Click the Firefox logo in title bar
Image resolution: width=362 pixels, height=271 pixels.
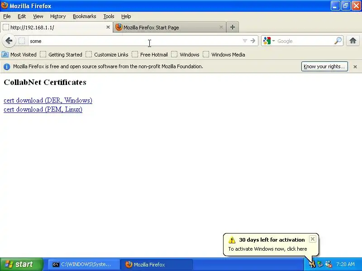click(5, 5)
